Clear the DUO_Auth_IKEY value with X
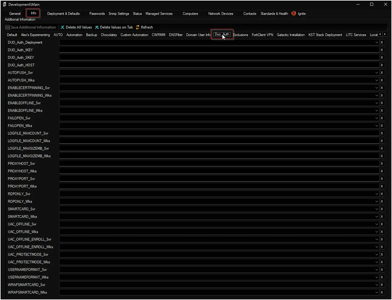392x300 pixels. [382, 50]
